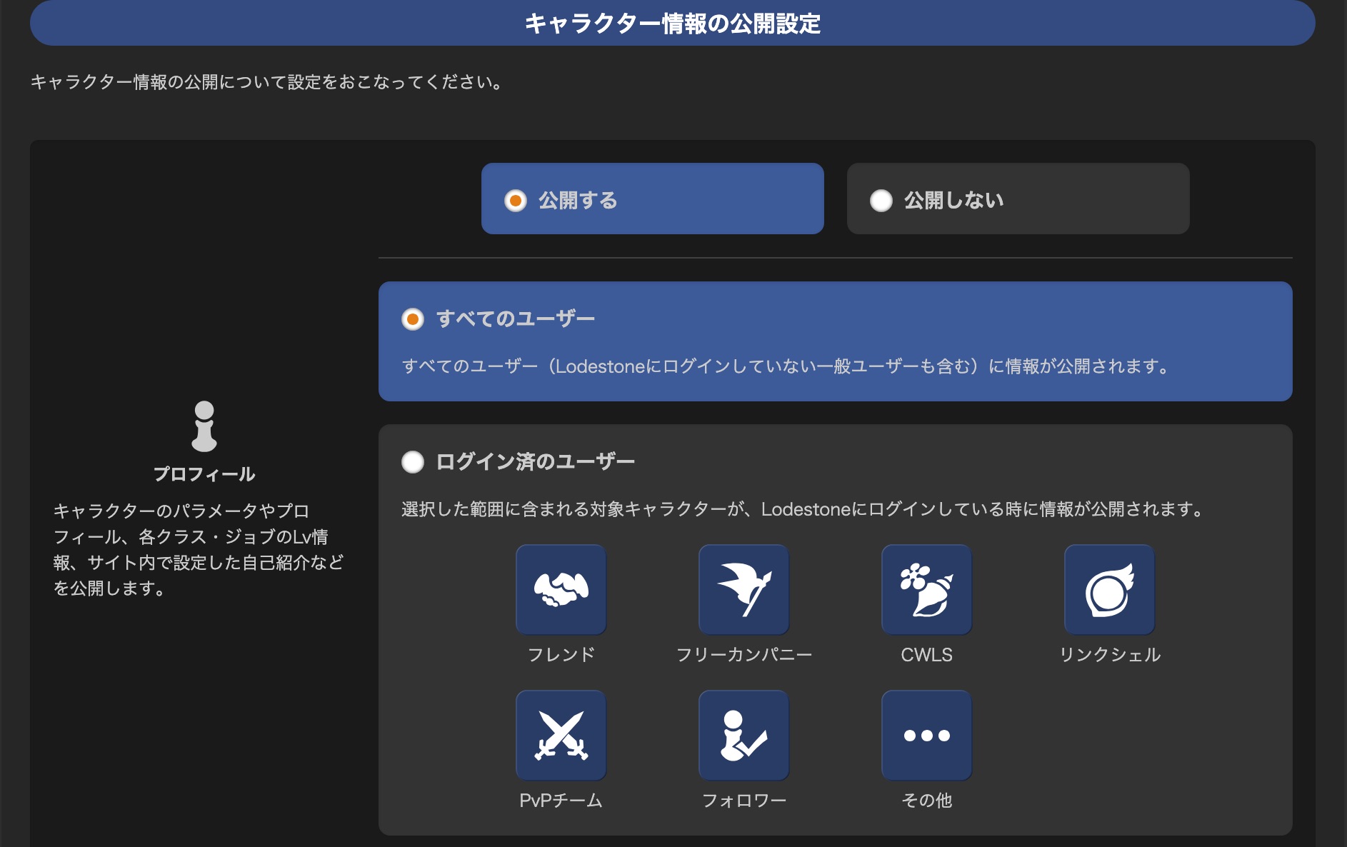Choose the PvPチーム crossed swords icon
Screen dimensions: 1347x847
click(x=561, y=736)
